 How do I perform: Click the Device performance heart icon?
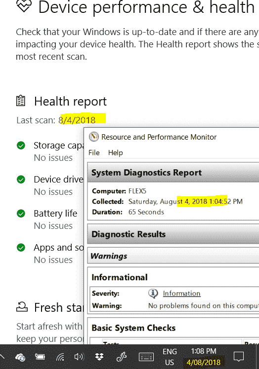[x=24, y=6]
